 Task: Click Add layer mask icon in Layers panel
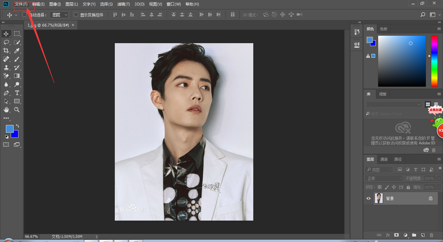[x=396, y=235]
